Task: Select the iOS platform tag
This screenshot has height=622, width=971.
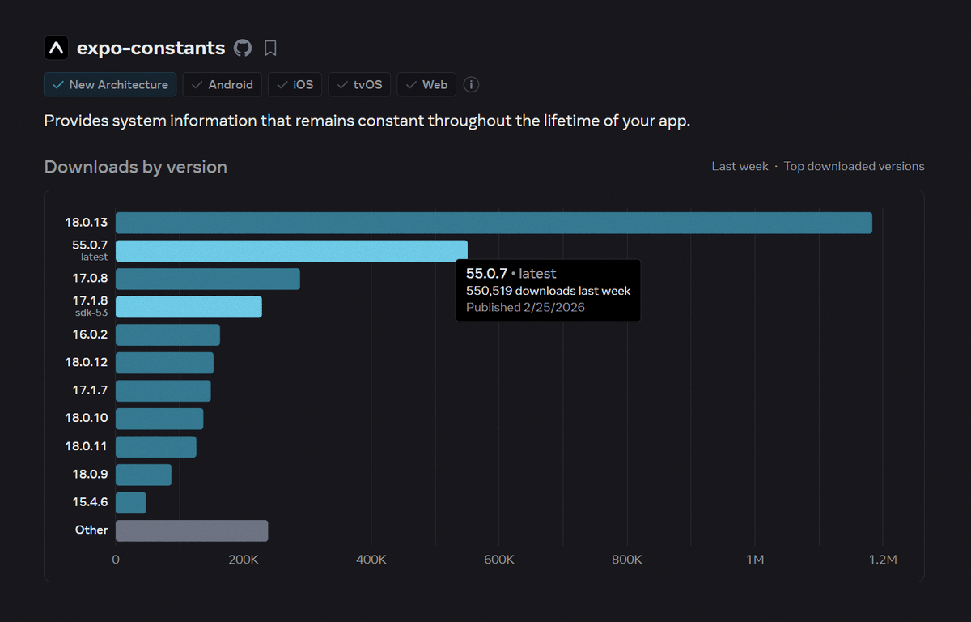Action: pyautogui.click(x=295, y=84)
